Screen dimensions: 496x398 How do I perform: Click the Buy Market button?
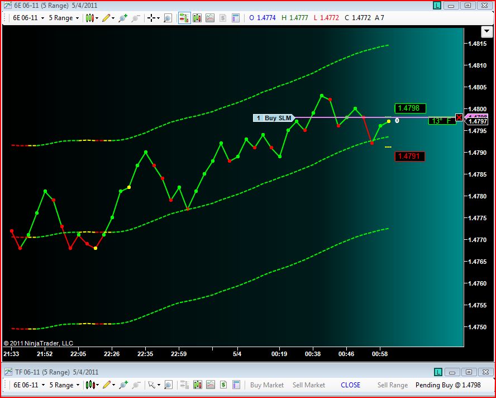[267, 385]
